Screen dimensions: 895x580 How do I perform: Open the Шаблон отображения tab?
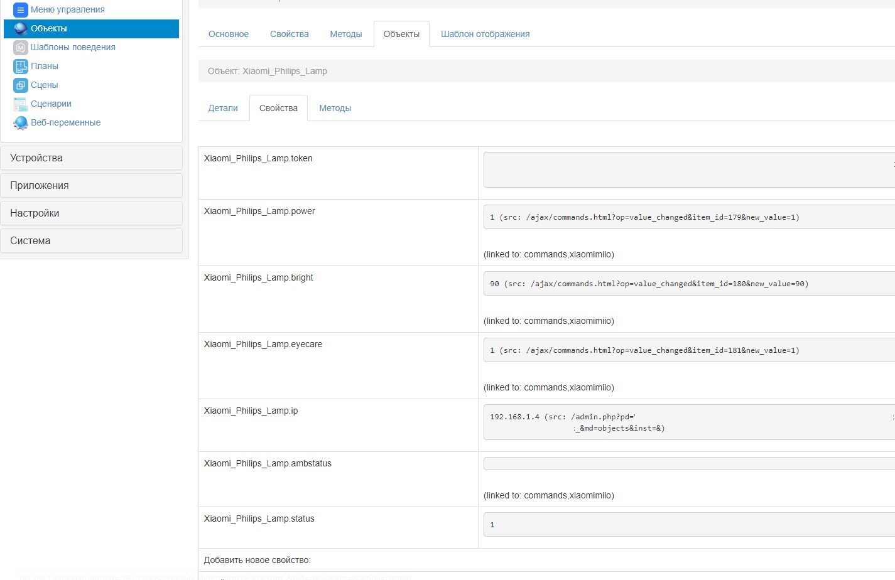click(485, 34)
